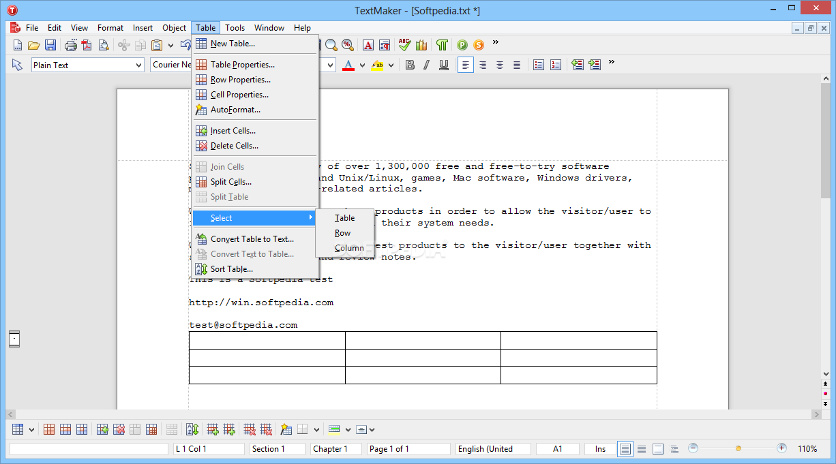The image size is (836, 464).
Task: Select Row in the Select submenu
Action: coord(344,233)
